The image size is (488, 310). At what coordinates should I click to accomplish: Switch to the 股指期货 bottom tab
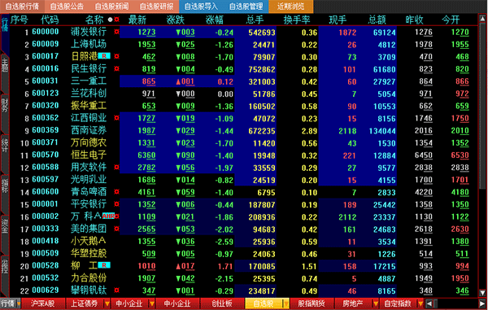pos(312,303)
